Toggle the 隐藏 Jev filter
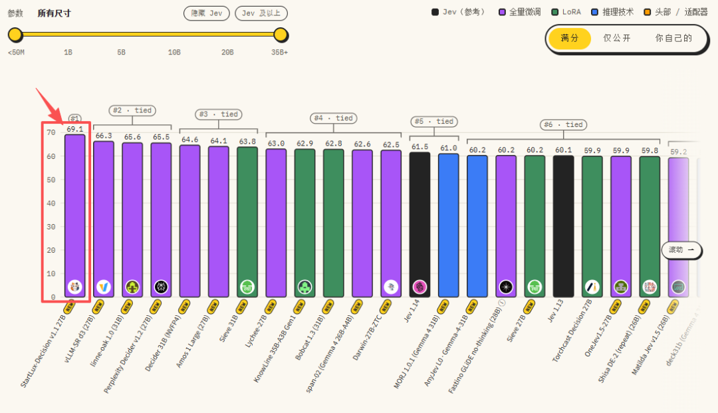This screenshot has width=718, height=413. (207, 13)
